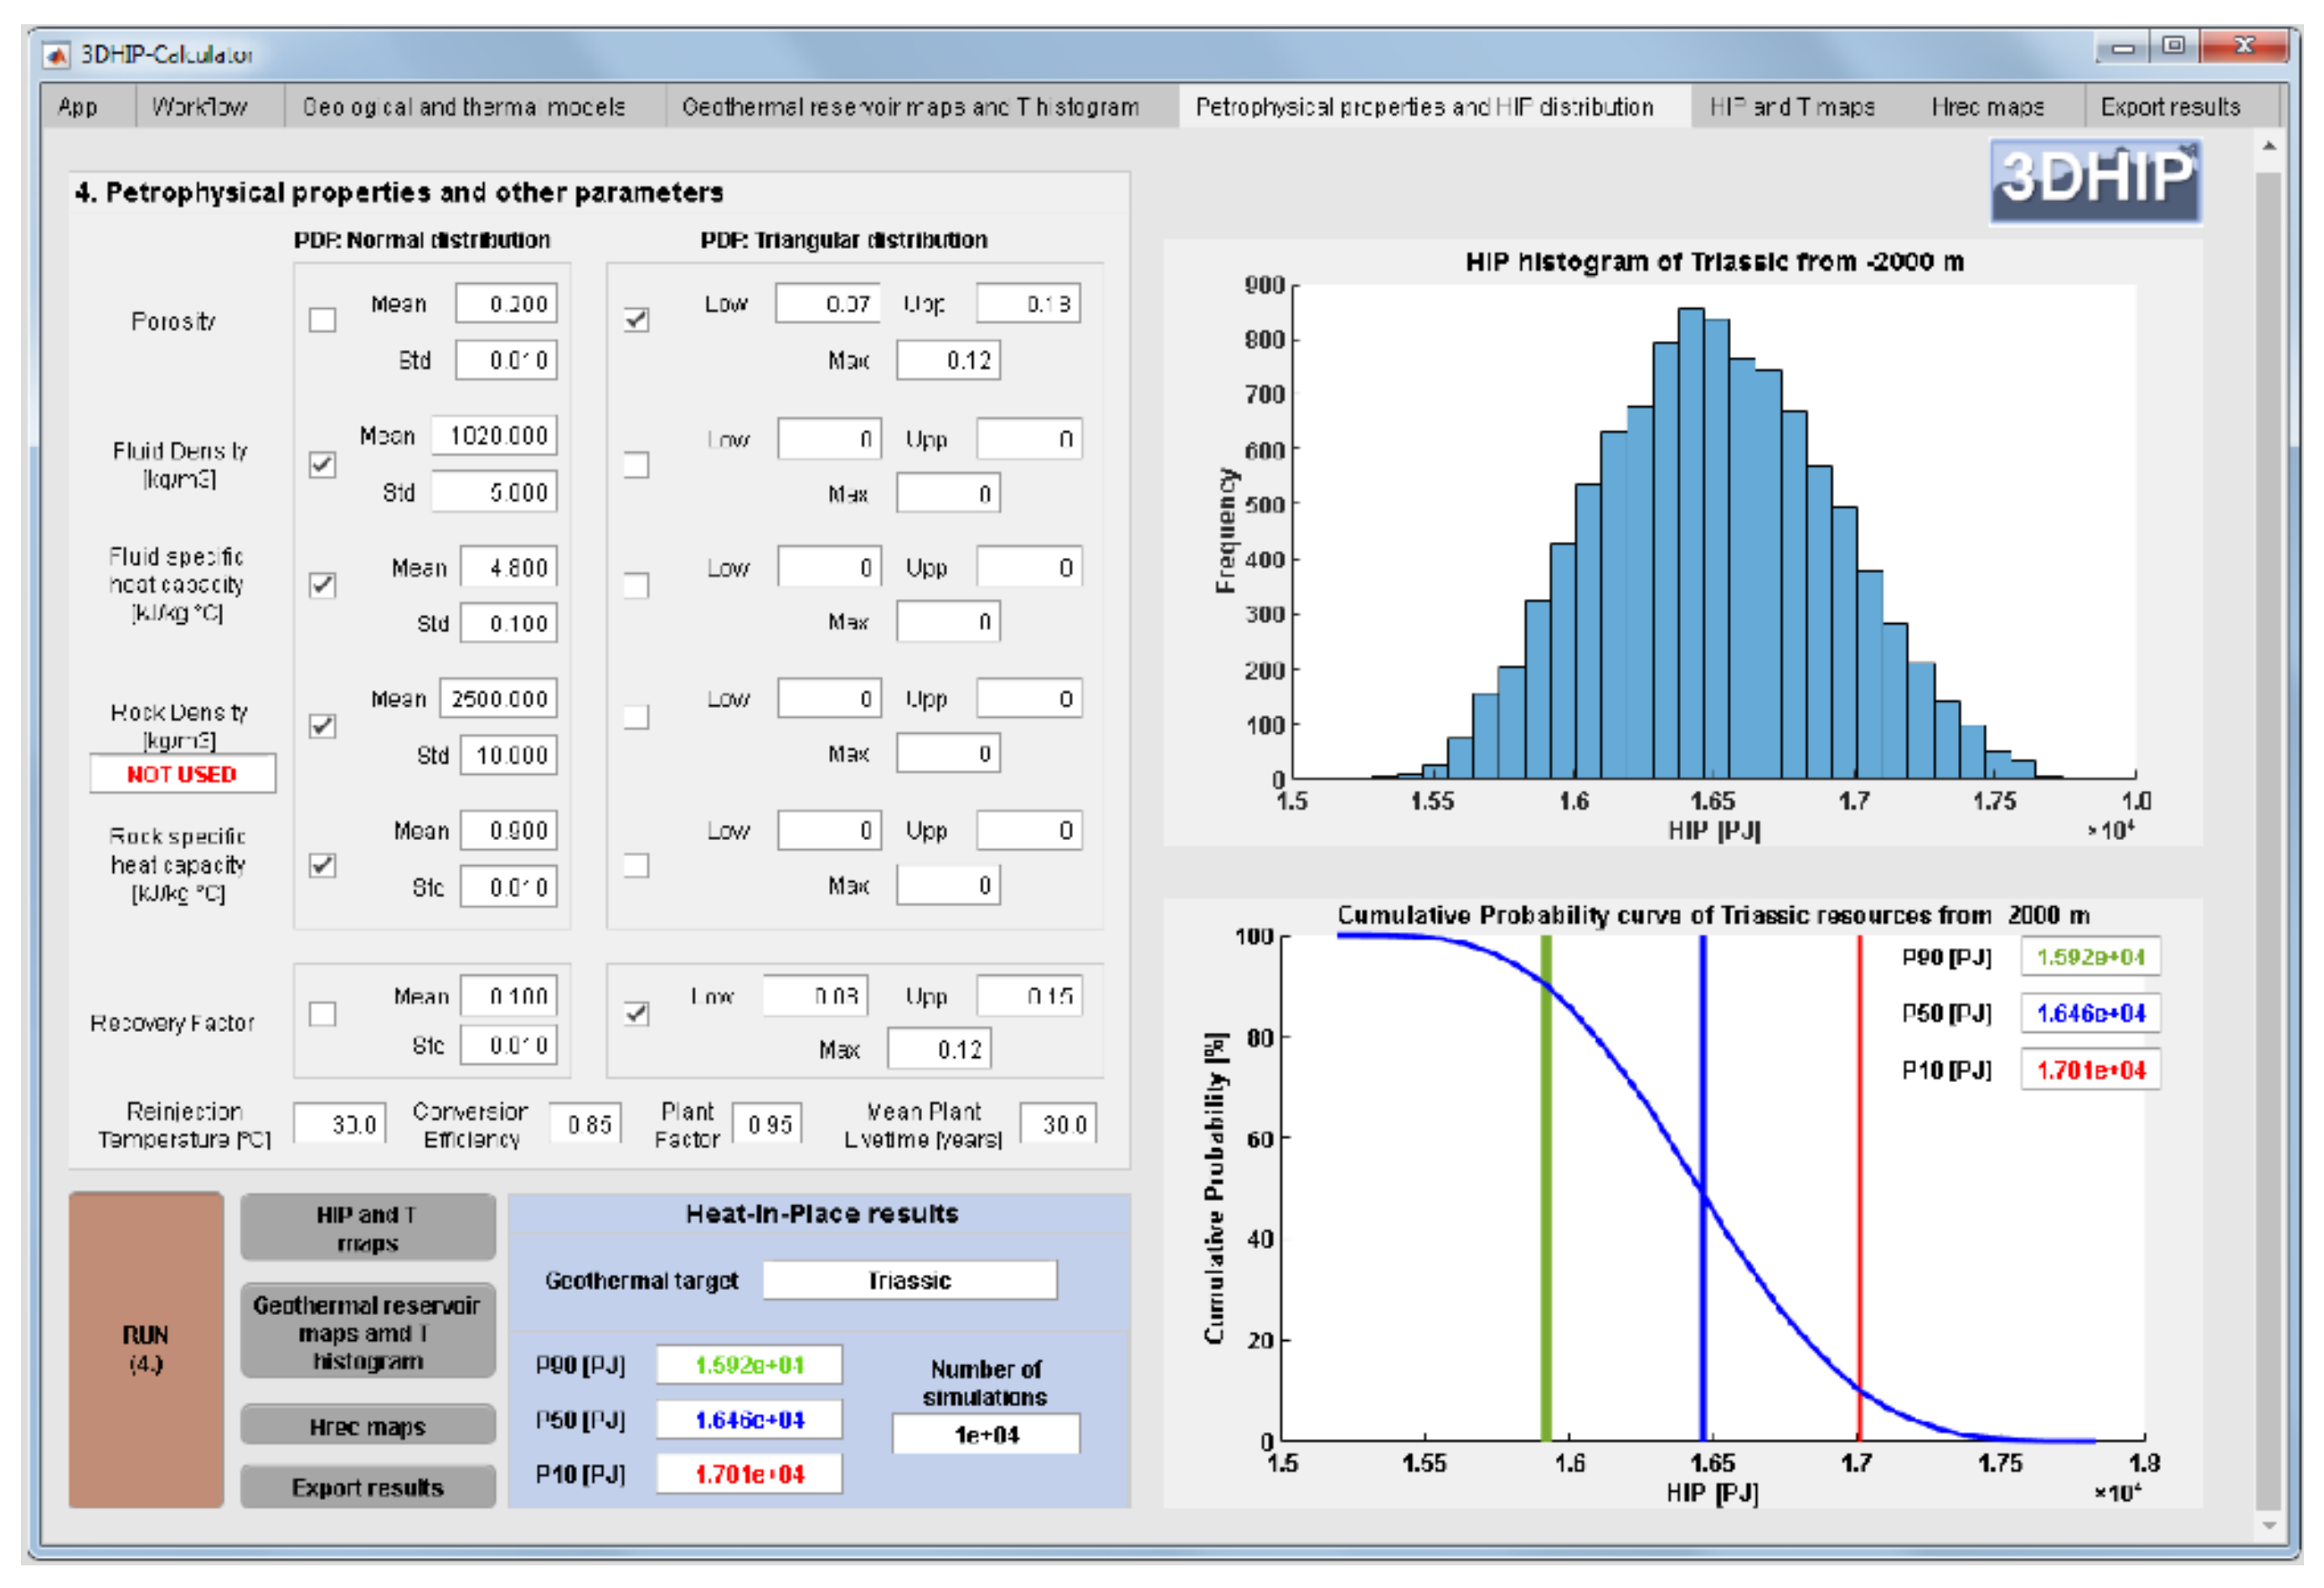Click the scrollbar down arrow

coord(2269,1526)
